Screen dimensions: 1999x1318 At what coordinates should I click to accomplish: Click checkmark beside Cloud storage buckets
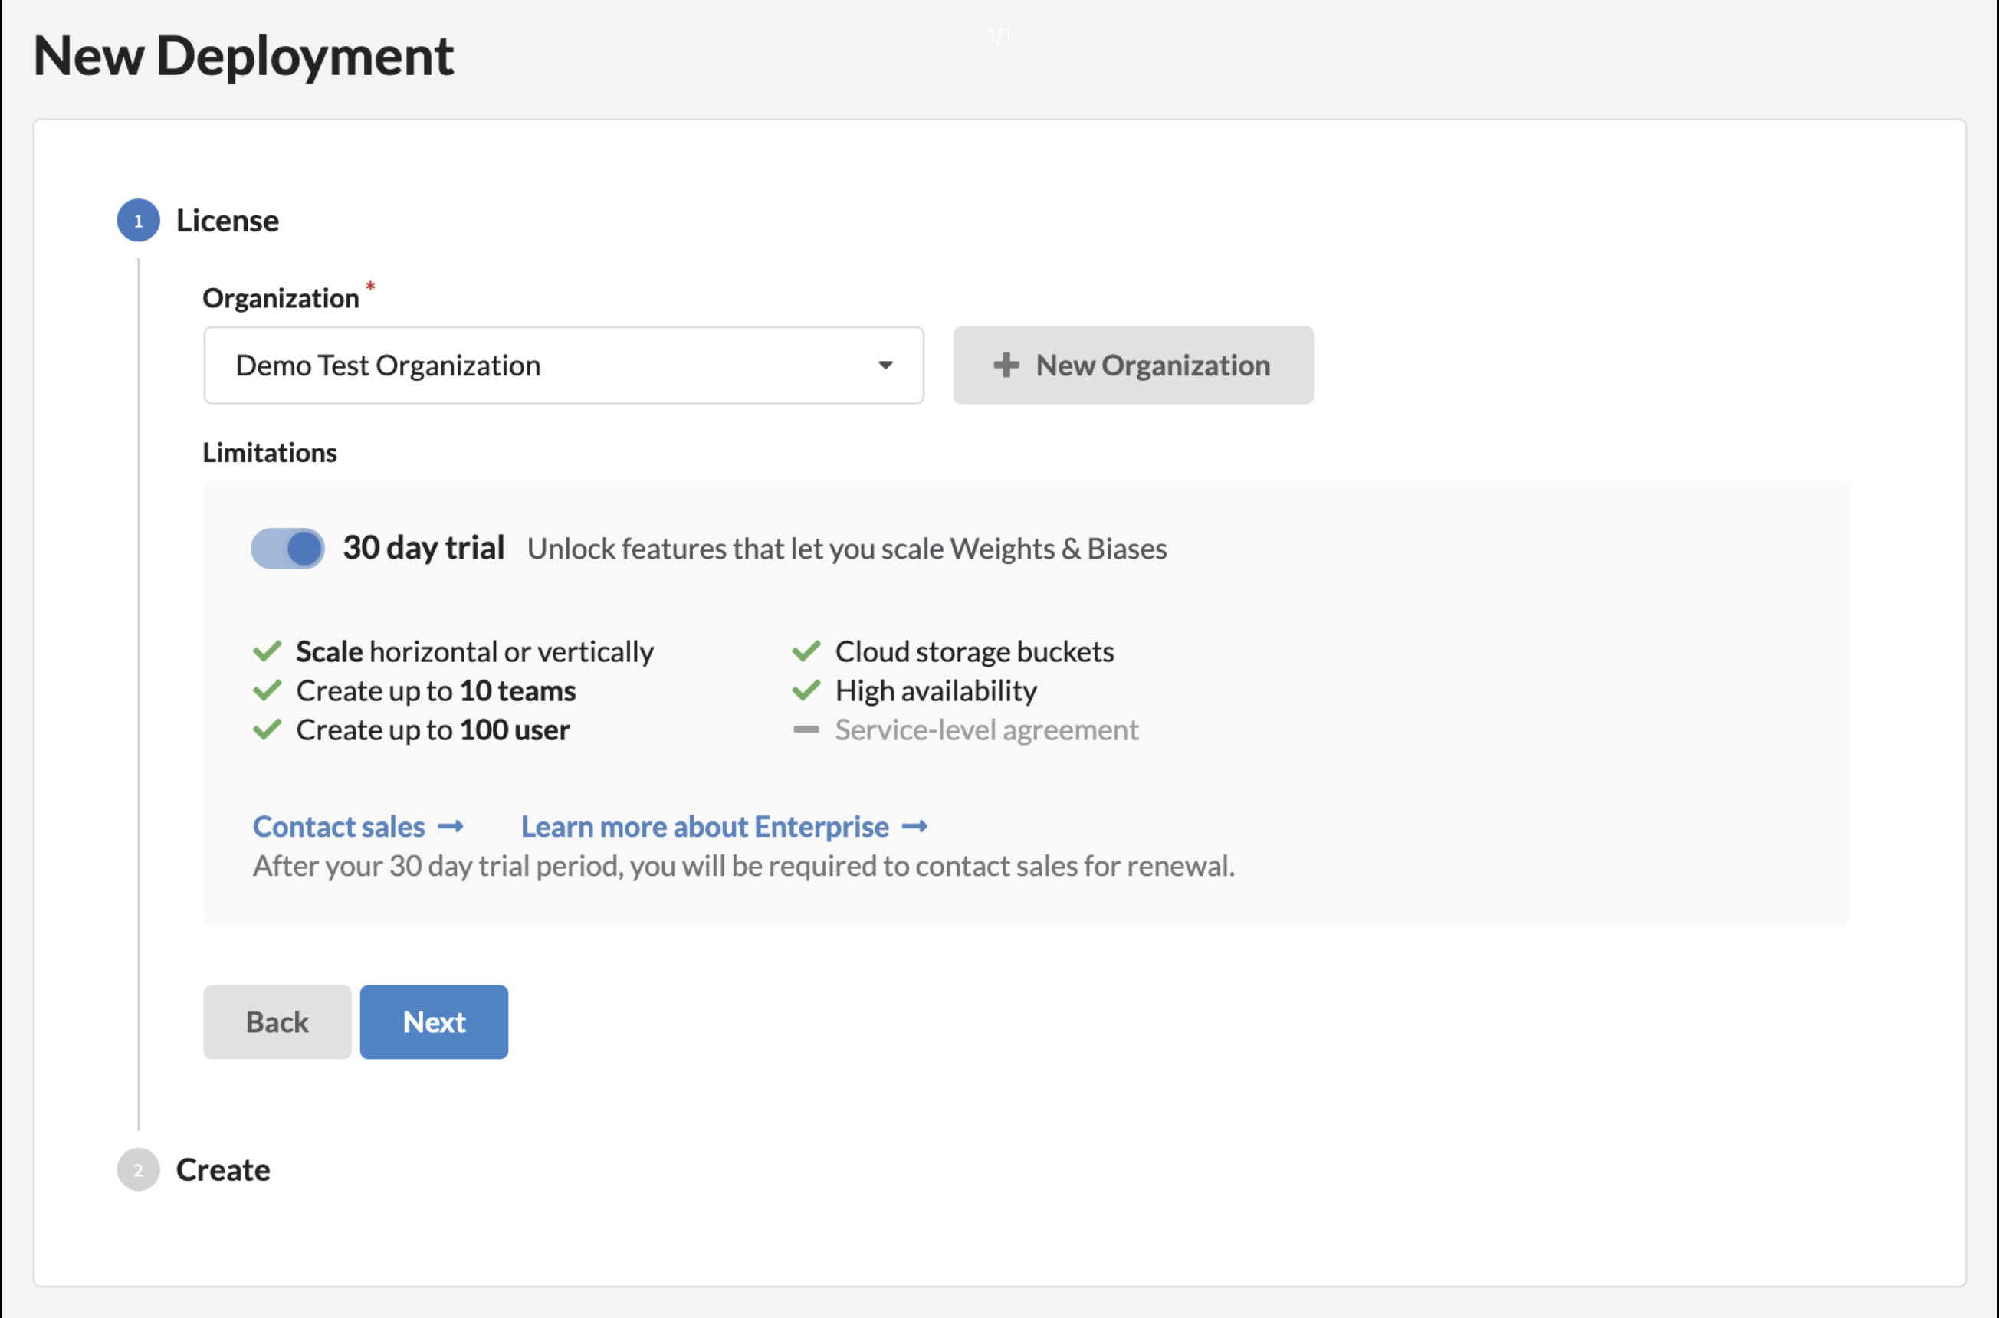806,651
